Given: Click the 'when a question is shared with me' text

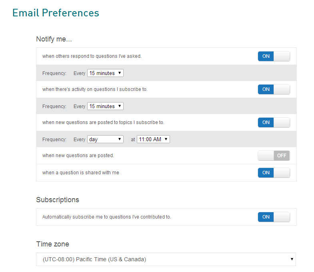Looking at the screenshot, I should pos(81,173).
